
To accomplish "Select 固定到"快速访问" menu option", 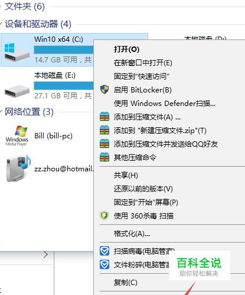I will pyautogui.click(x=142, y=76).
